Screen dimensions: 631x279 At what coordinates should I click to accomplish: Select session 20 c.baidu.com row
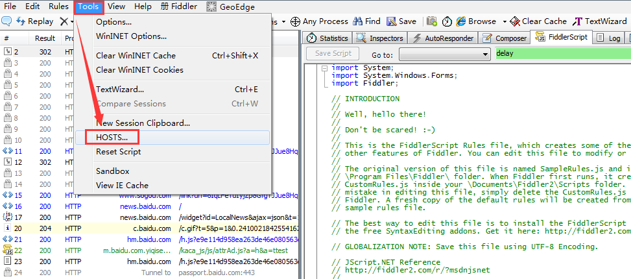pyautogui.click(x=149, y=228)
